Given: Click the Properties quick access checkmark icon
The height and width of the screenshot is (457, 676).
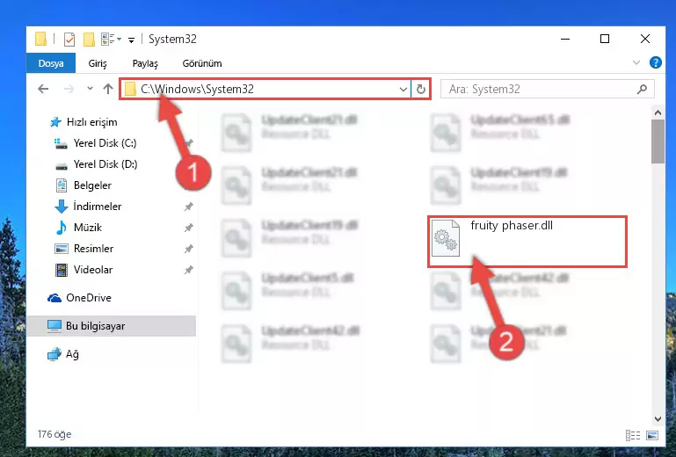Looking at the screenshot, I should [69, 40].
